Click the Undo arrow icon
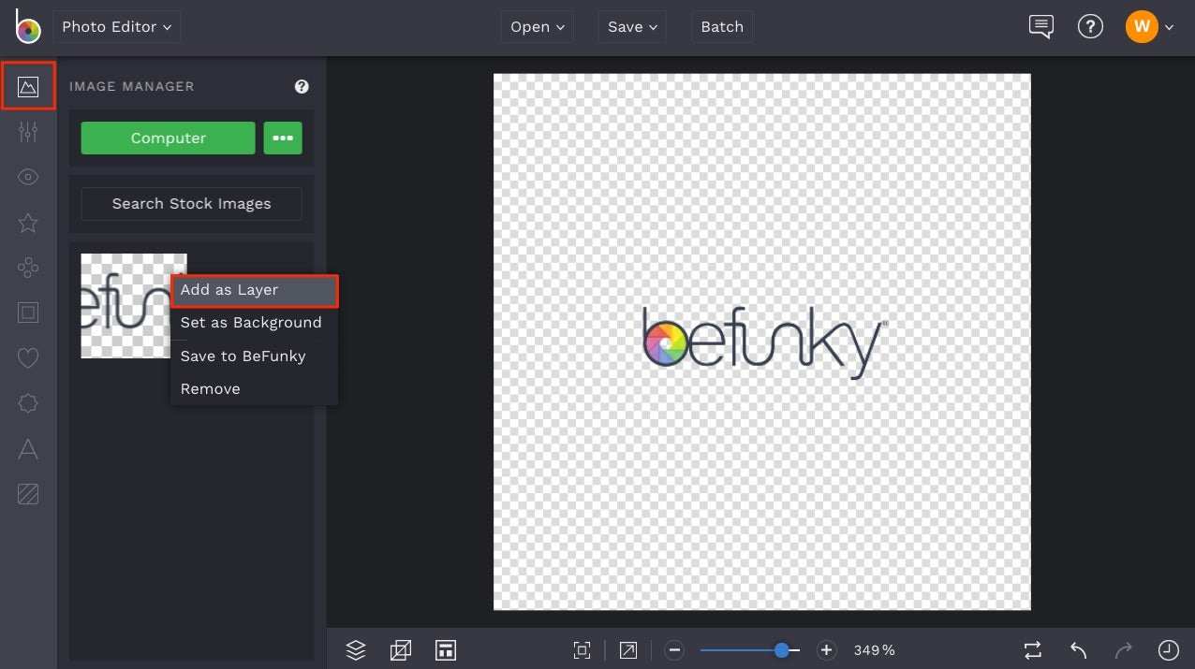The width and height of the screenshot is (1195, 669). coord(1077,649)
